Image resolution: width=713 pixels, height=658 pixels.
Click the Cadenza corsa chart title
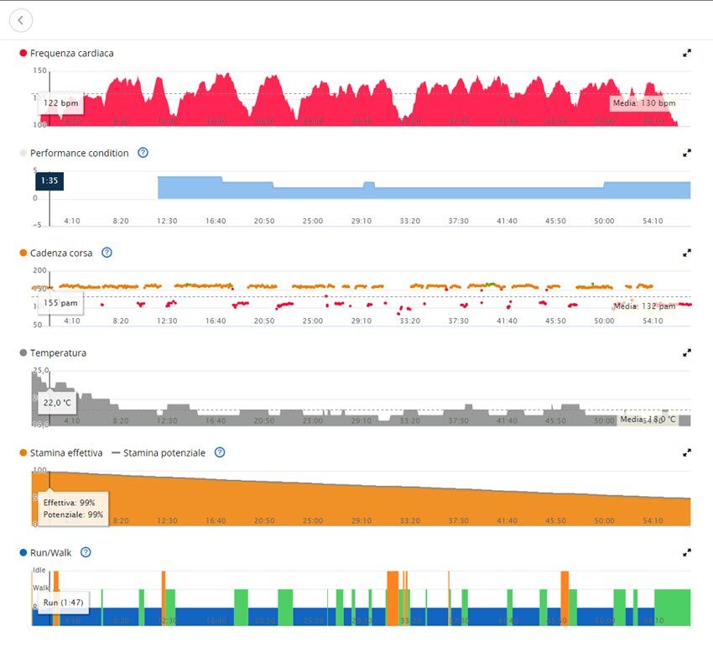tap(61, 253)
